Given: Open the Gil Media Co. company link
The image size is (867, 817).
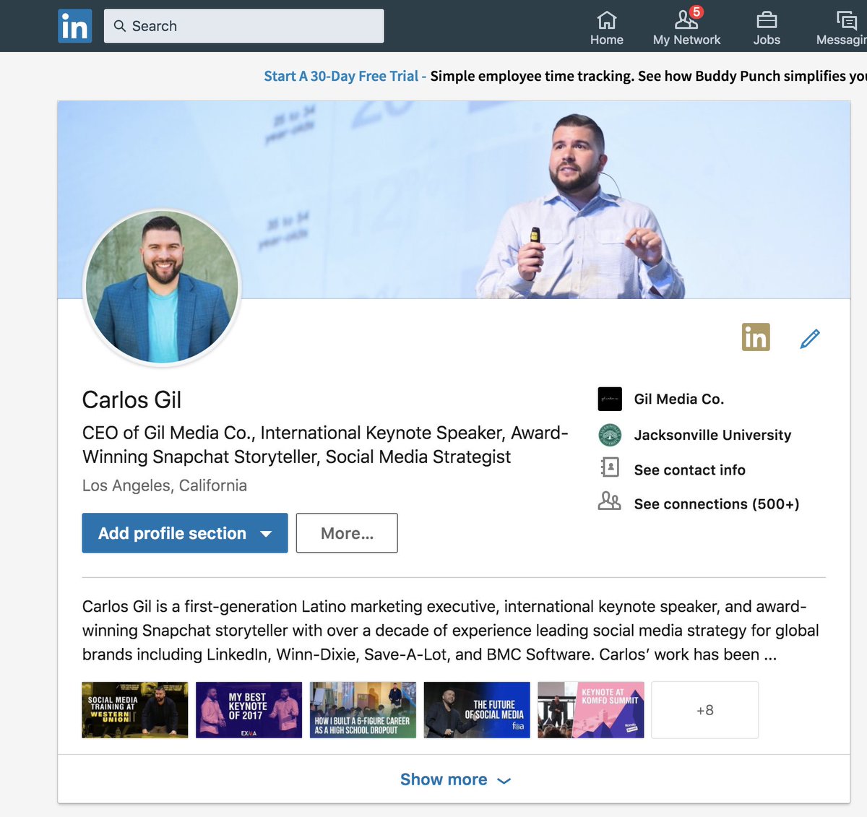Looking at the screenshot, I should 679,399.
